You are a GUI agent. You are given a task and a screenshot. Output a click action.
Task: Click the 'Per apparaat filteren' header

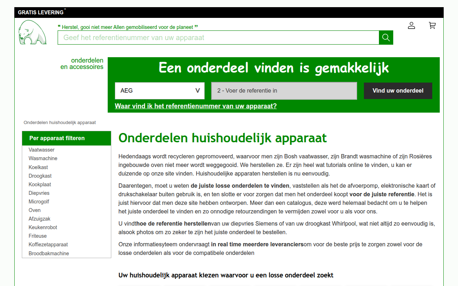67,138
